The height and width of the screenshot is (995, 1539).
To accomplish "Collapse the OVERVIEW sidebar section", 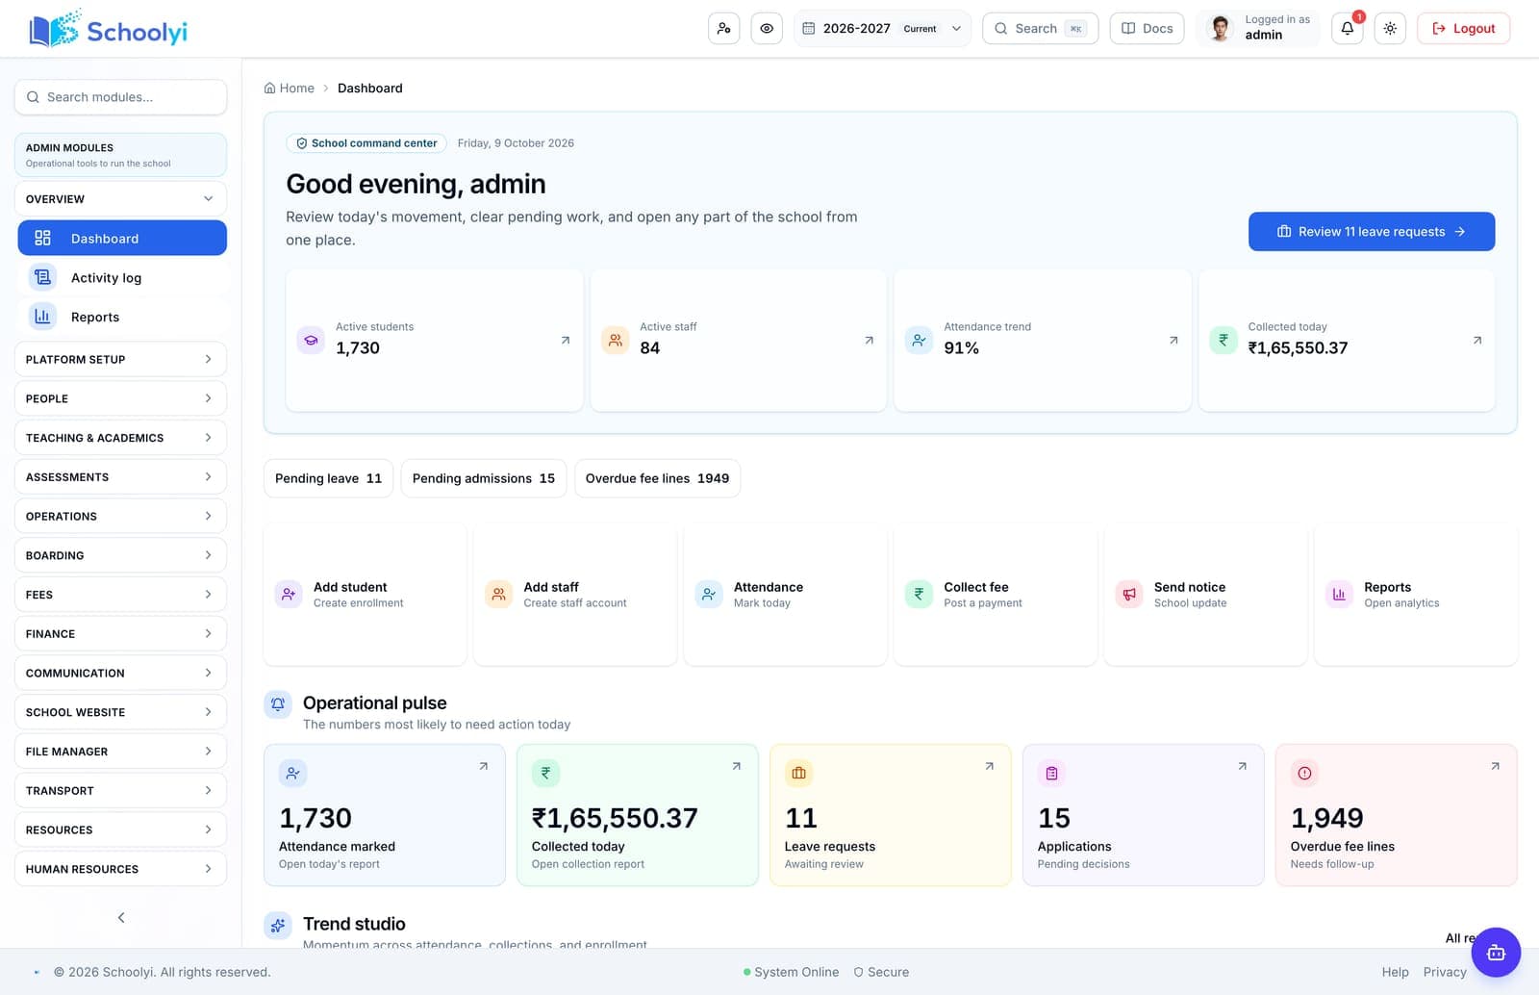I will point(120,199).
